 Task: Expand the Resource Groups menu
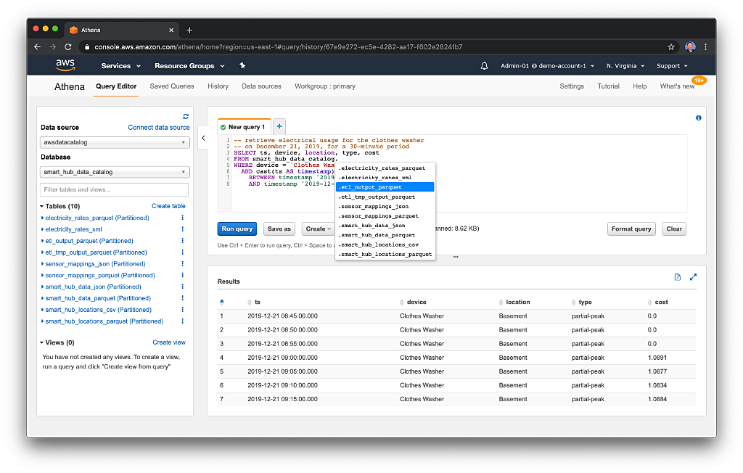(189, 66)
